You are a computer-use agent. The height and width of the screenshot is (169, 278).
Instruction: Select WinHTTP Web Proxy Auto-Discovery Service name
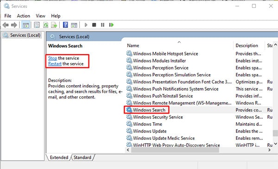pos(177,145)
